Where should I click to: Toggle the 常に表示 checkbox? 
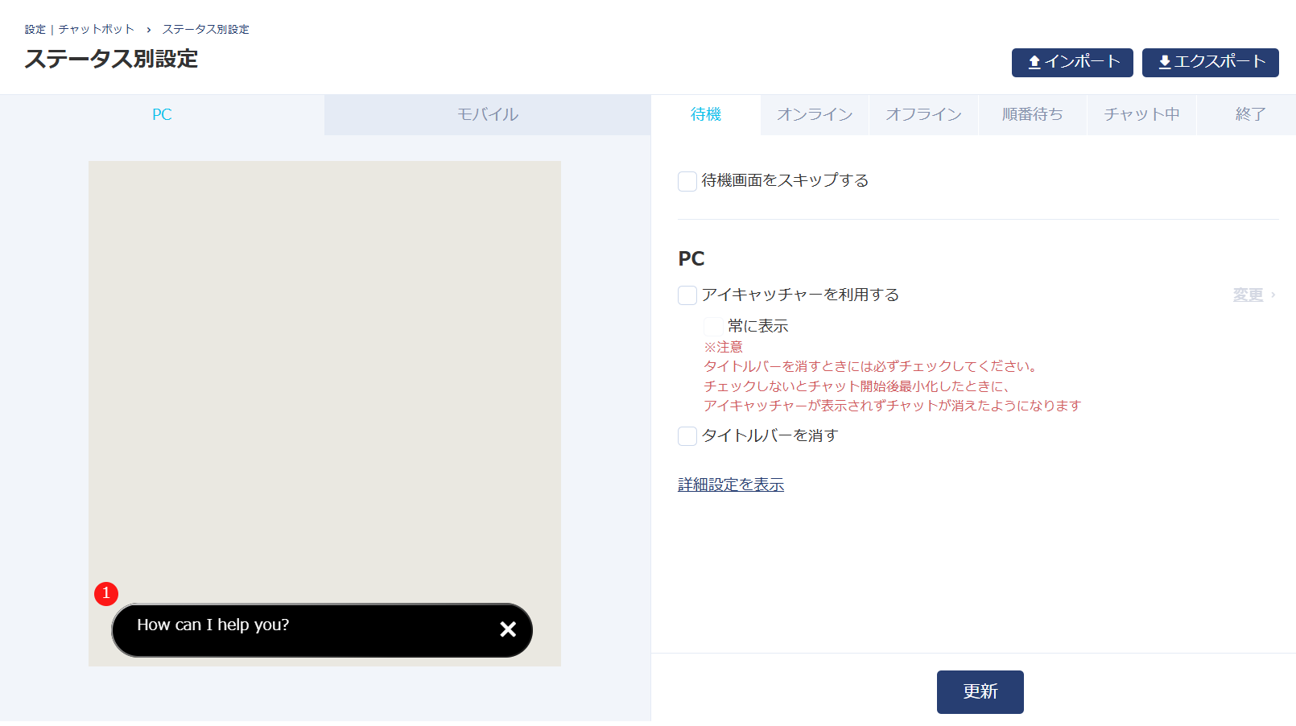tap(713, 326)
